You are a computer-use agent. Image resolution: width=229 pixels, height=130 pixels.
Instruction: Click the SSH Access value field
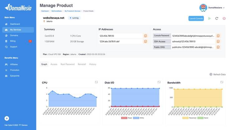click(x=193, y=41)
